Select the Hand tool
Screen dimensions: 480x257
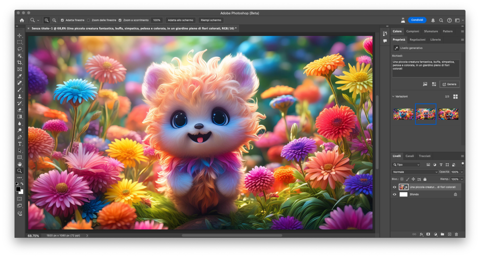point(20,164)
